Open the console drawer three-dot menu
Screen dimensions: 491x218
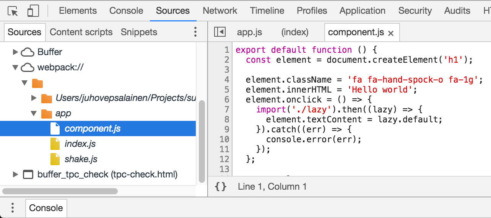[x=13, y=208]
